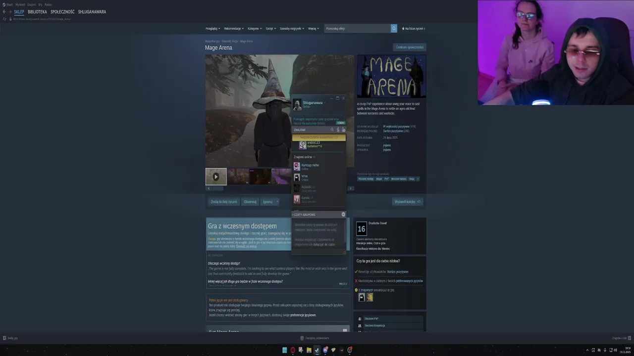Collapse the CZATY GRUPOWE section
The height and width of the screenshot is (356, 634).
pyautogui.click(x=304, y=215)
